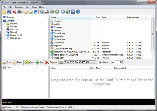Expand the Libraries tree node
The image size is (157, 111).
[5, 24]
